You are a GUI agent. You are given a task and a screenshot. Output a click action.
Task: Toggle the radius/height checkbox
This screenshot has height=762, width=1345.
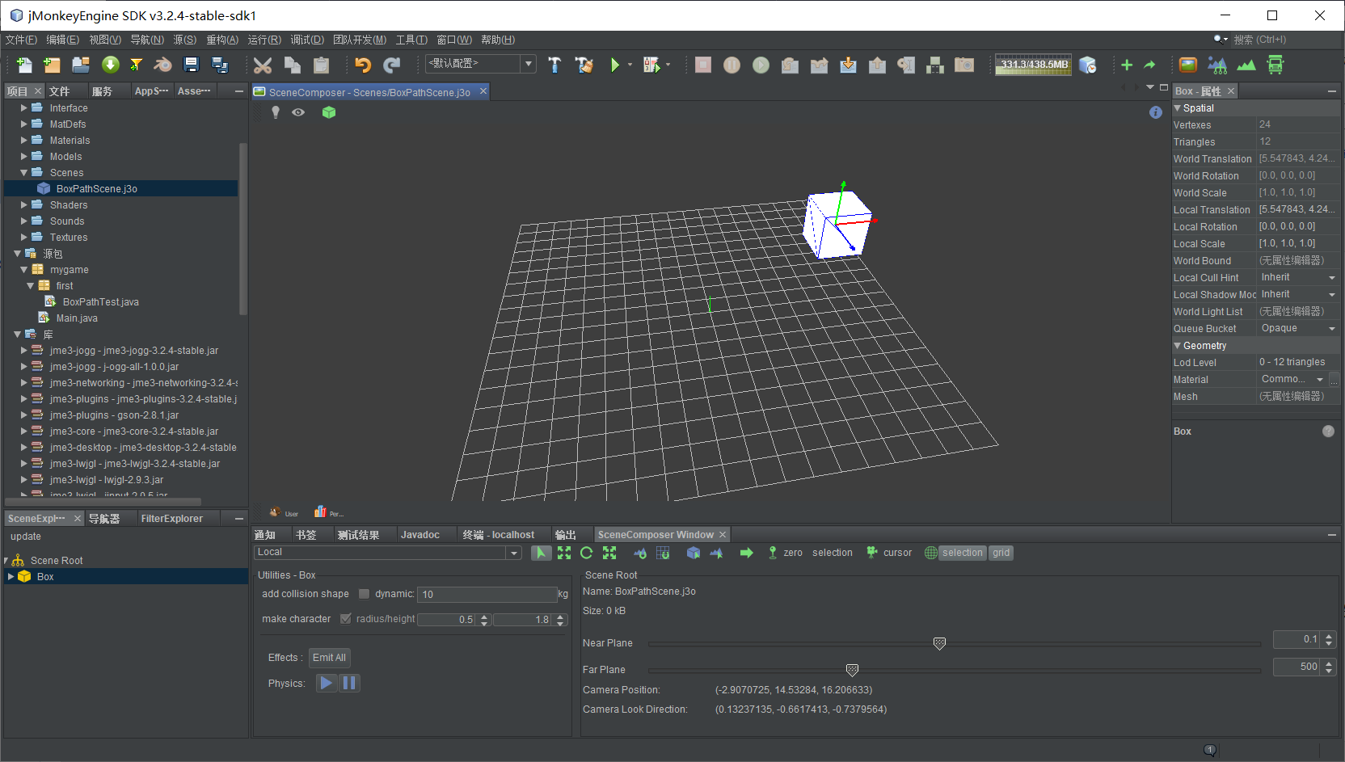pyautogui.click(x=346, y=619)
